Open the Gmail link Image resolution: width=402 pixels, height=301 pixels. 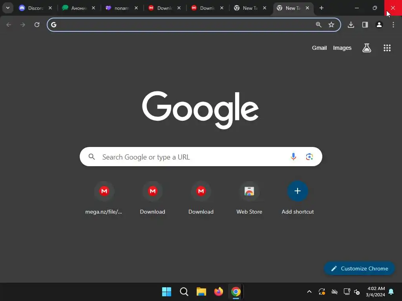319,48
